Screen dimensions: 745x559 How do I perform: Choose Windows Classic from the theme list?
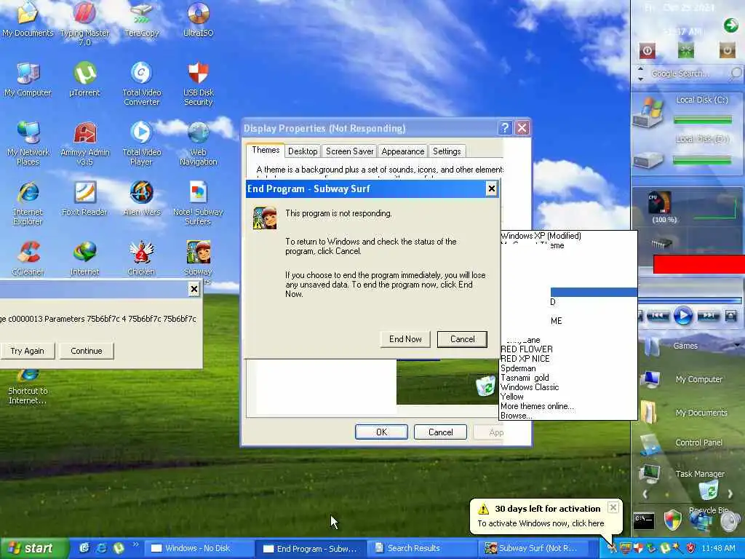tap(568, 387)
